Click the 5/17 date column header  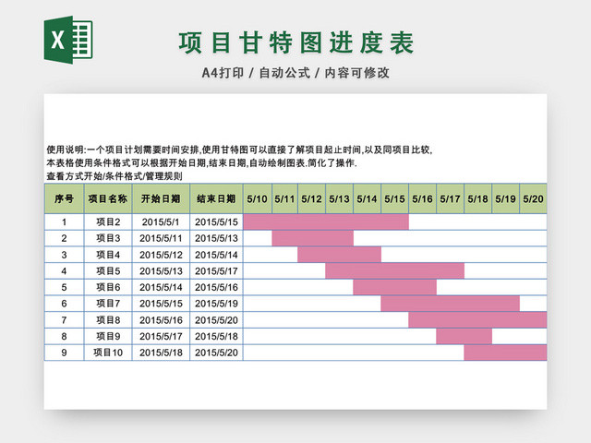tap(450, 198)
